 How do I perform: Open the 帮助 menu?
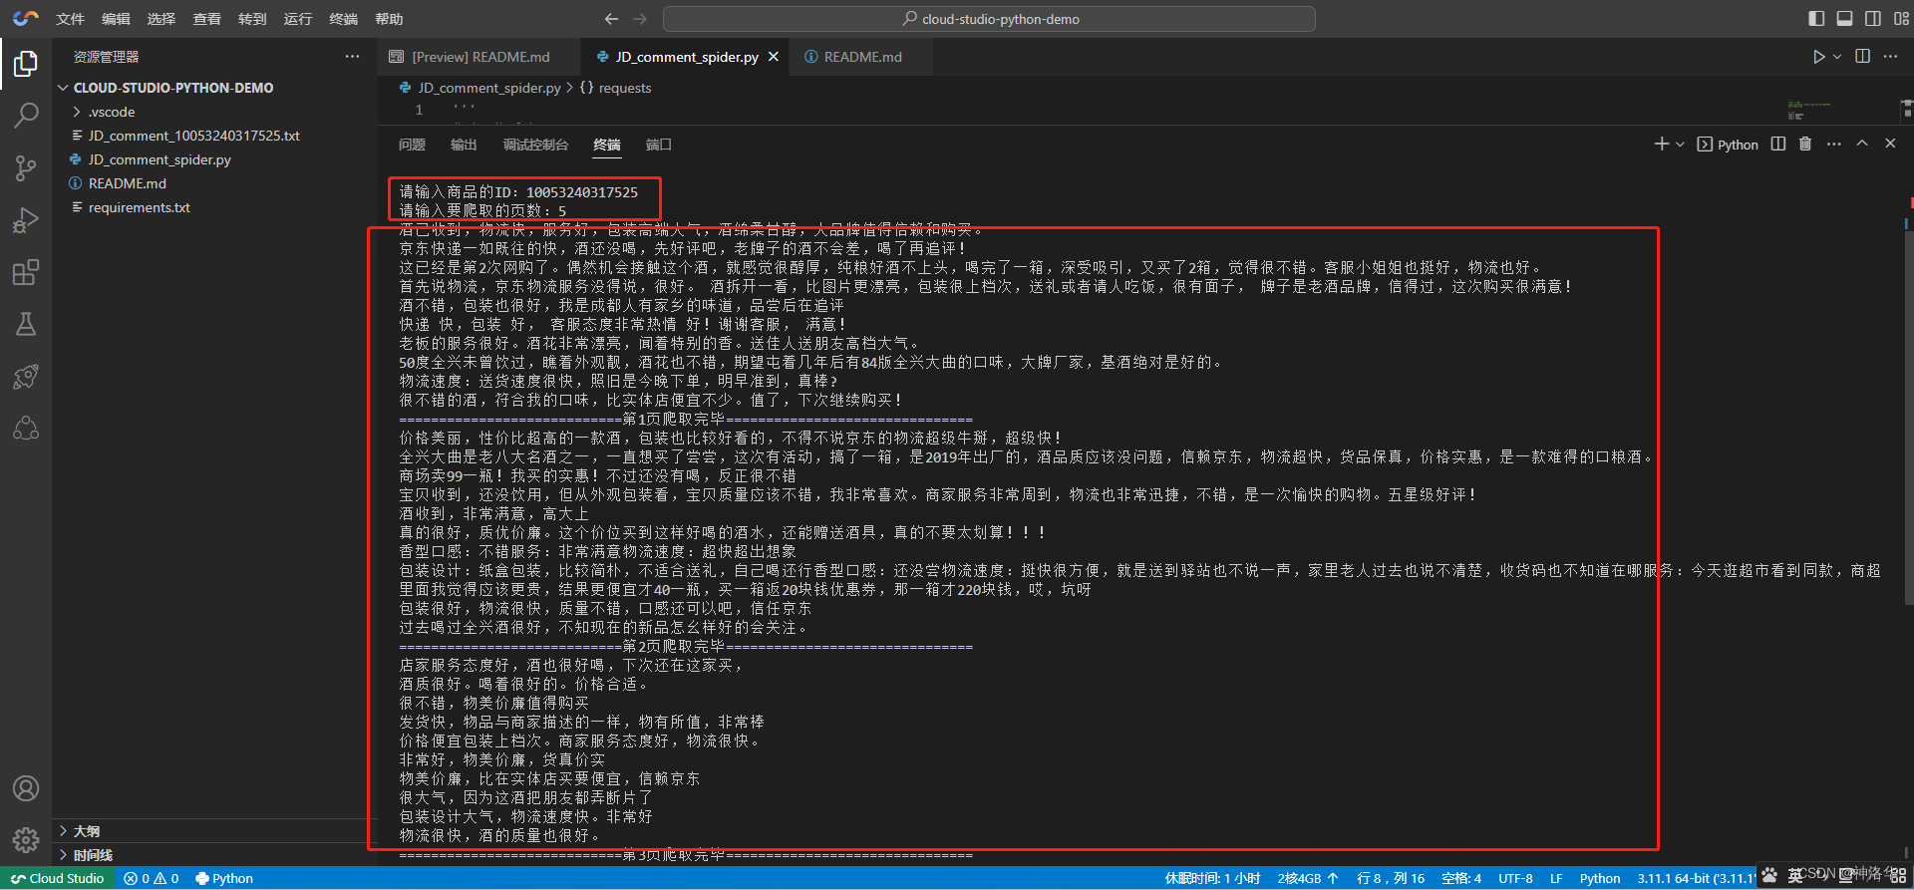pyautogui.click(x=389, y=19)
